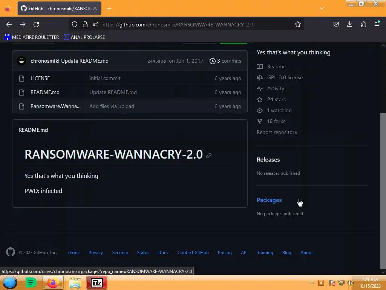Click the README.md panel heading
386x290 pixels.
pos(33,130)
